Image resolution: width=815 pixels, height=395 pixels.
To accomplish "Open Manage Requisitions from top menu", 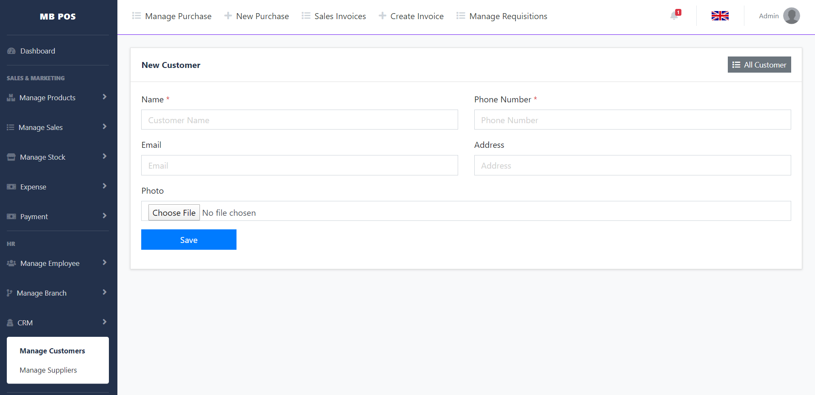I will (508, 16).
